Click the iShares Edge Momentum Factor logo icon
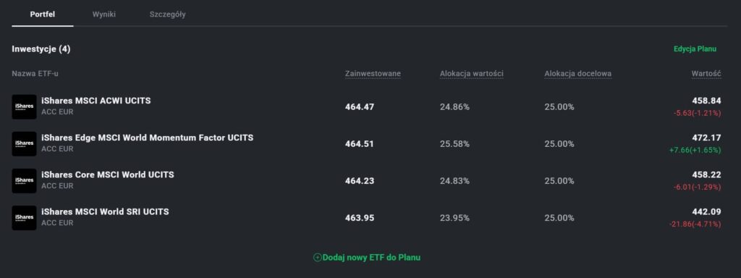 click(24, 144)
